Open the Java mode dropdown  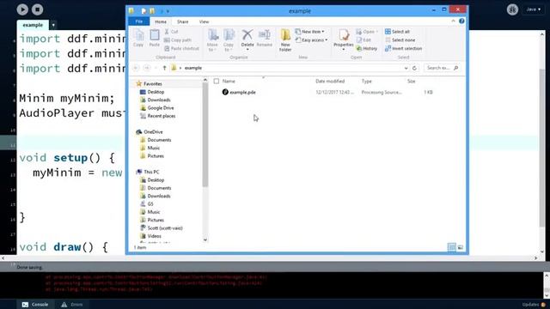(x=534, y=9)
